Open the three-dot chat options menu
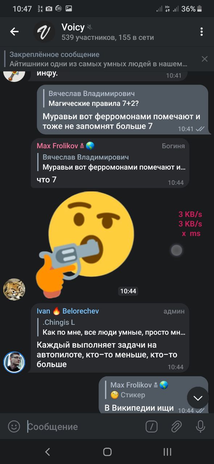The width and height of the screenshot is (214, 464). click(202, 32)
